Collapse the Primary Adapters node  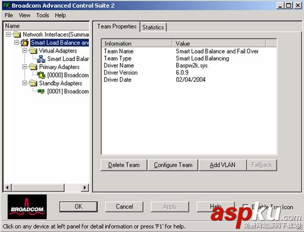pyautogui.click(x=25, y=67)
